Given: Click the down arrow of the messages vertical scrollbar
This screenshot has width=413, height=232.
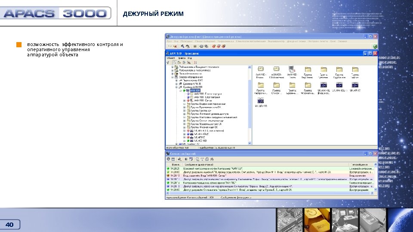Looking at the screenshot, I should coord(376,189).
